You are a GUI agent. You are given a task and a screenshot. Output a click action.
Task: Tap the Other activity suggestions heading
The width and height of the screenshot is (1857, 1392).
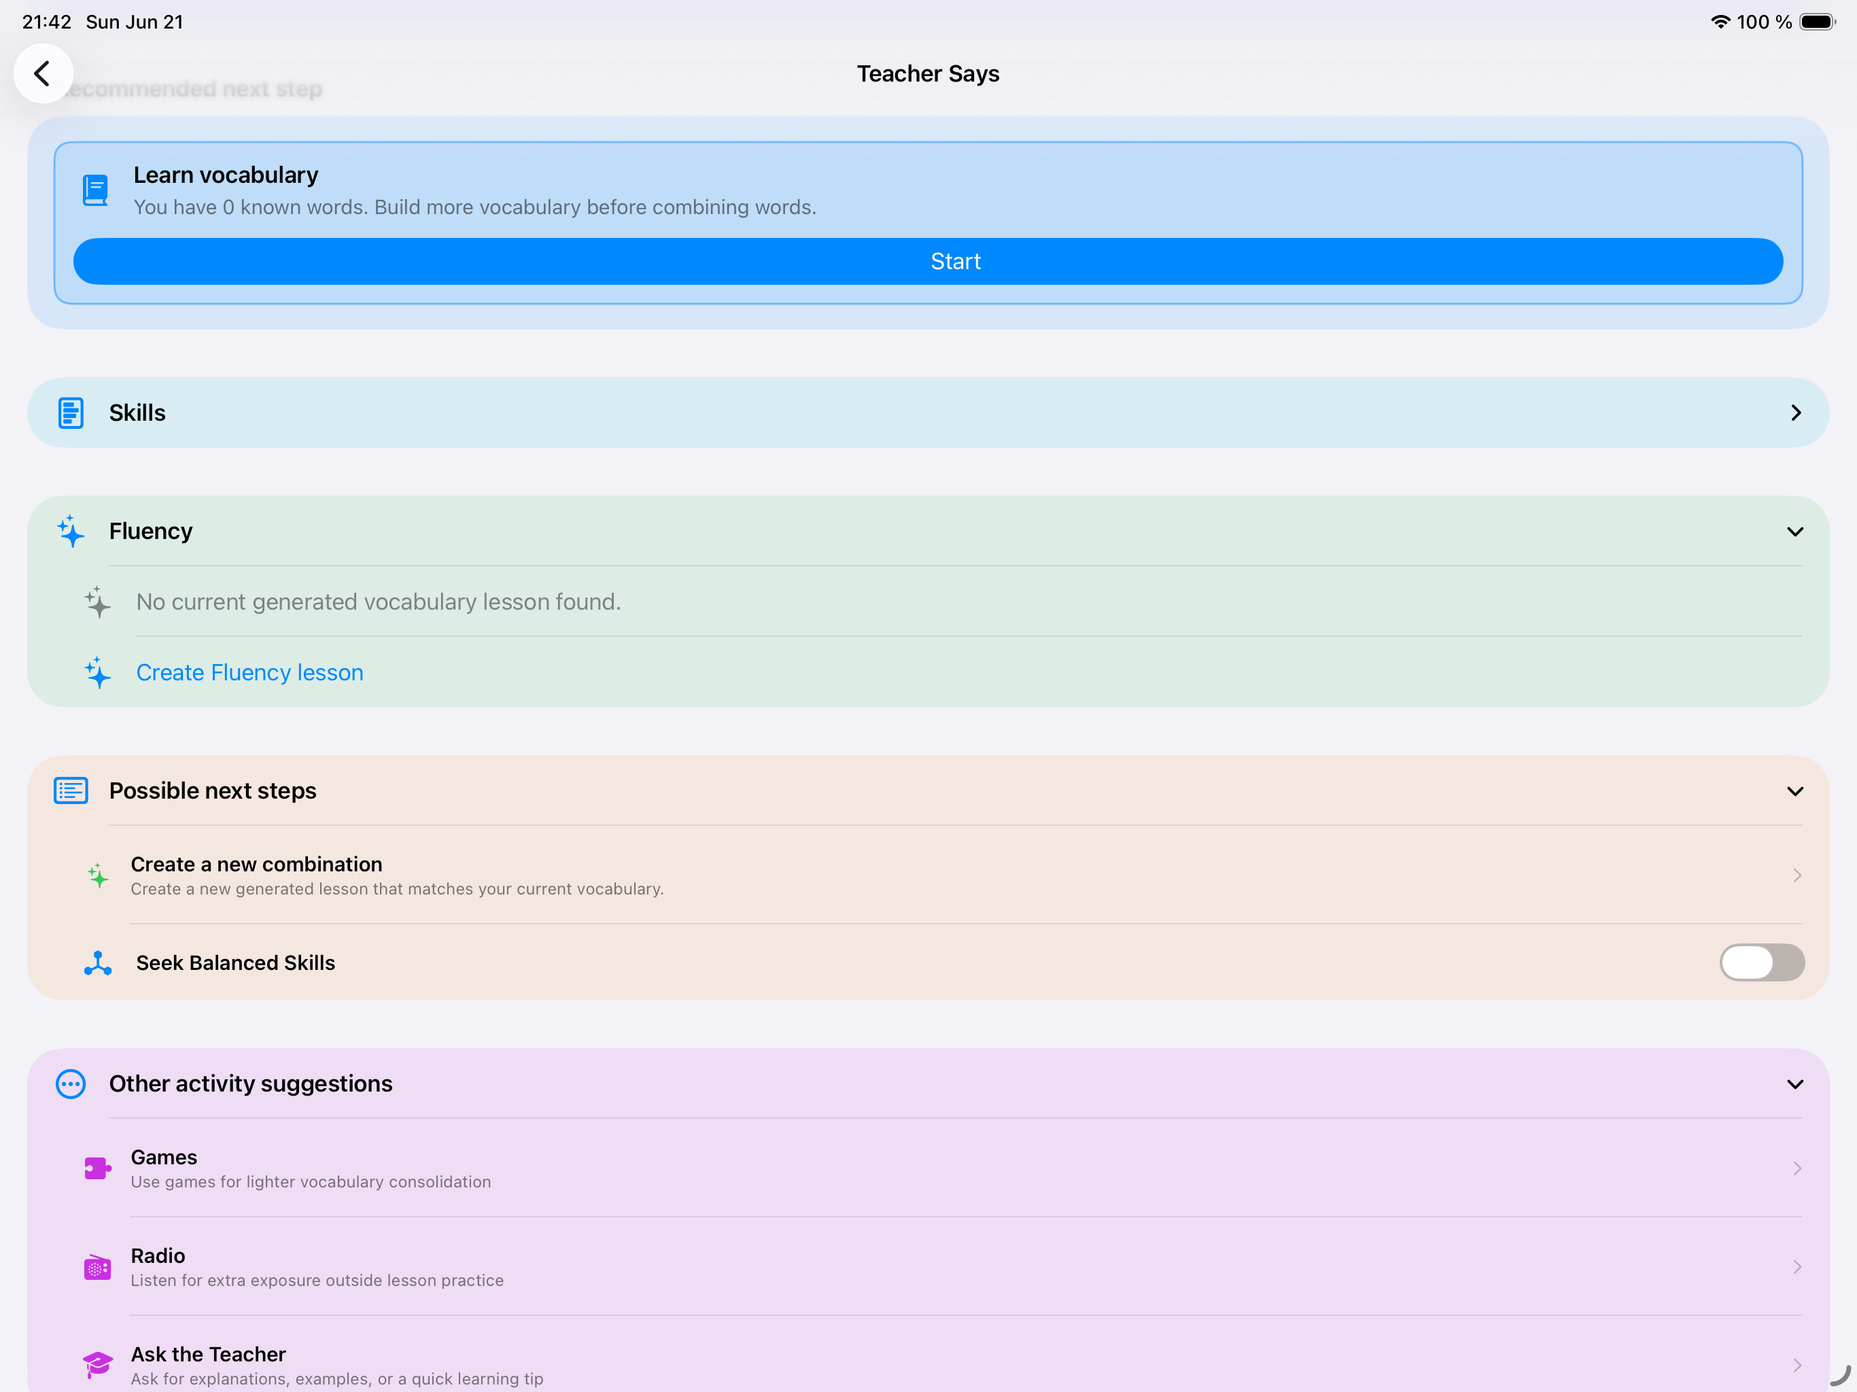point(251,1084)
